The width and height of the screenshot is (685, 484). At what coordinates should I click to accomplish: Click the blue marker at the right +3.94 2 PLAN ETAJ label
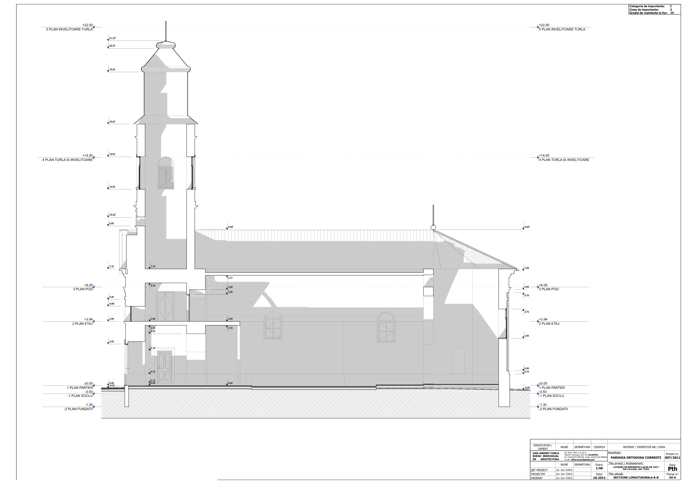[x=538, y=321]
